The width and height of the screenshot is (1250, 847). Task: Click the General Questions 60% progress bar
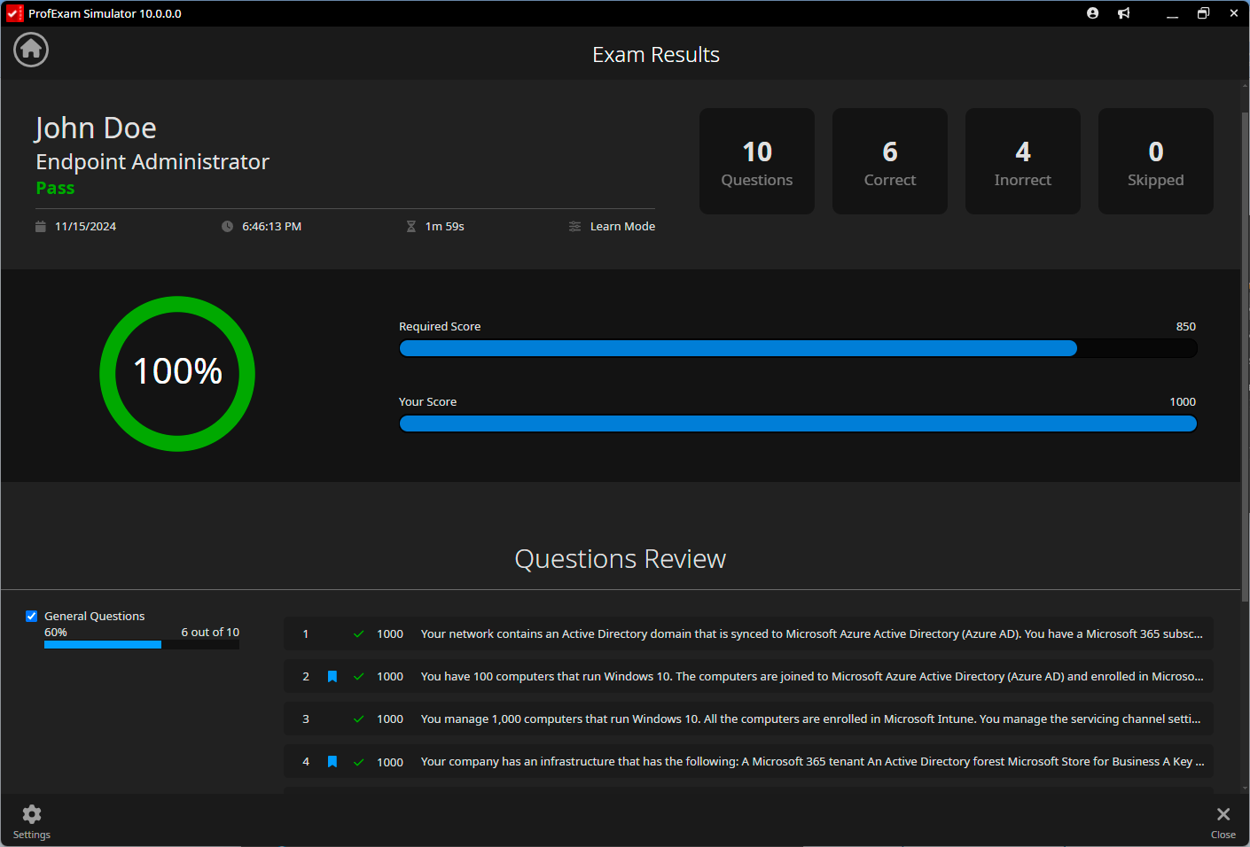[x=142, y=645]
